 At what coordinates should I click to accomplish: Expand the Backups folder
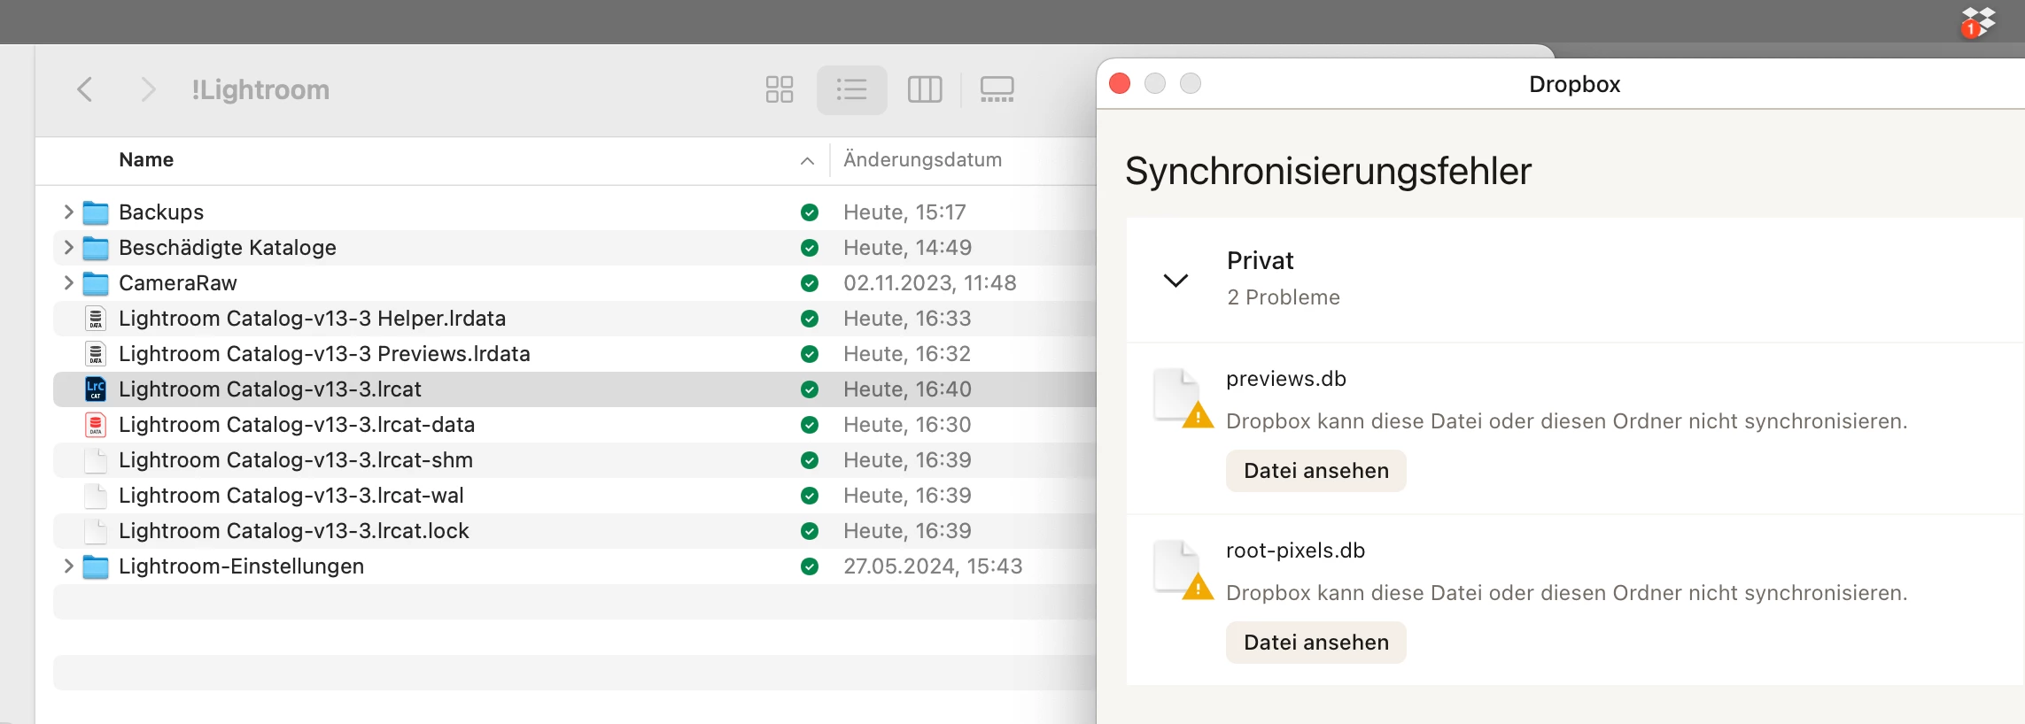coord(68,212)
